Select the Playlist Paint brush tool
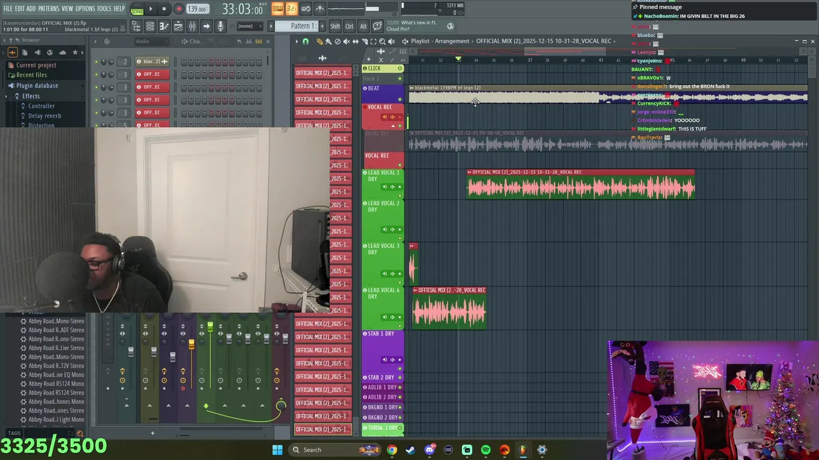Image resolution: width=819 pixels, height=460 pixels. tap(328, 42)
